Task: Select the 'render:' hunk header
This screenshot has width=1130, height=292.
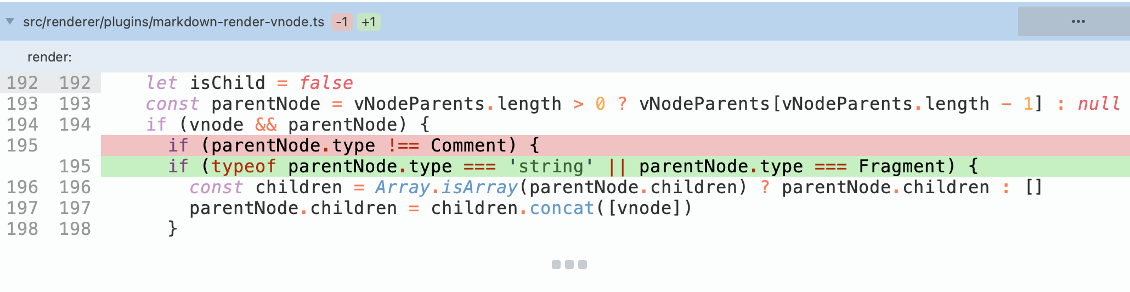Action: pos(49,57)
